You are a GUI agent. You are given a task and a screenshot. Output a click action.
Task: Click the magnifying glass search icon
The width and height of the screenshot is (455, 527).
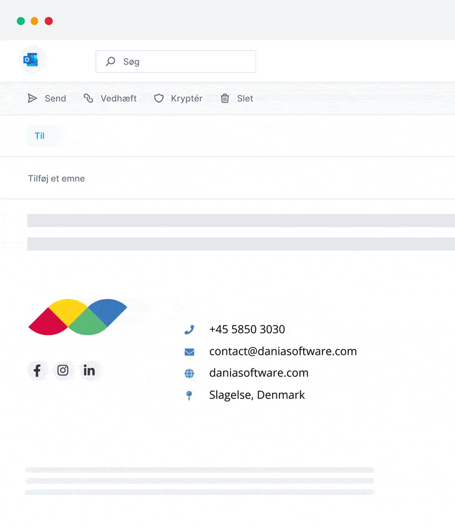point(111,61)
